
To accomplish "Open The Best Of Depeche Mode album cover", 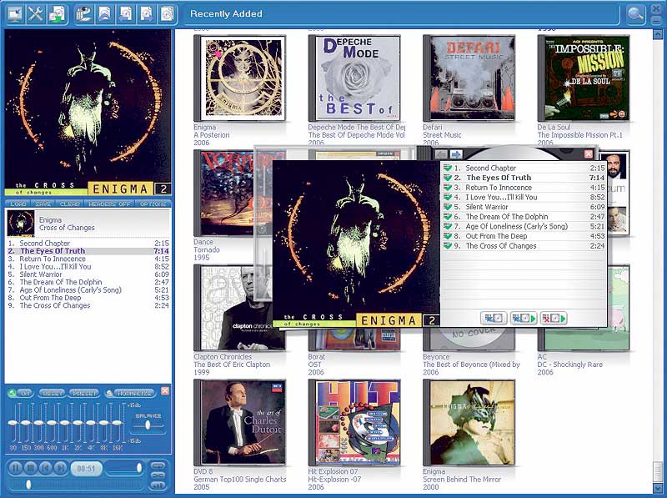I will [355, 78].
